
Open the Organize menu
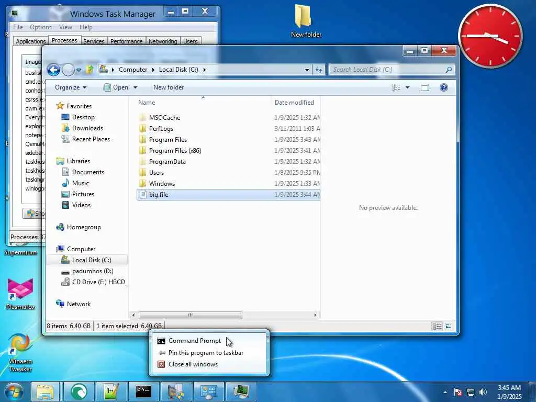71,87
